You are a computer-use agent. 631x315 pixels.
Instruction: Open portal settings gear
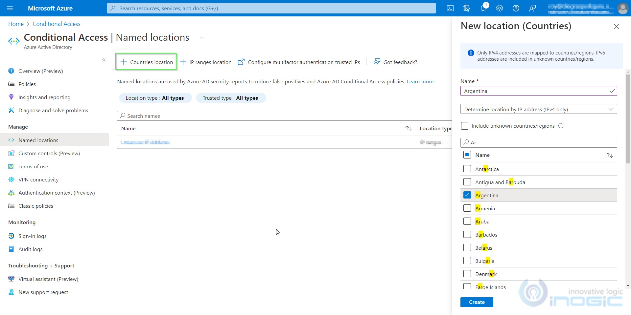pos(500,8)
